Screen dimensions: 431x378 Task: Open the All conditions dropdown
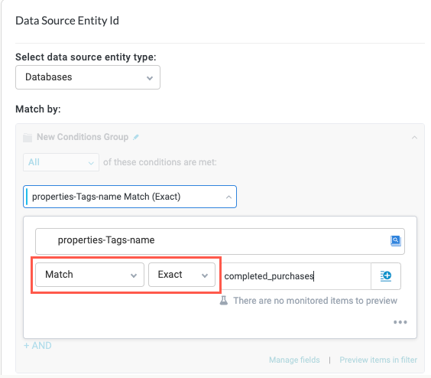click(x=61, y=162)
